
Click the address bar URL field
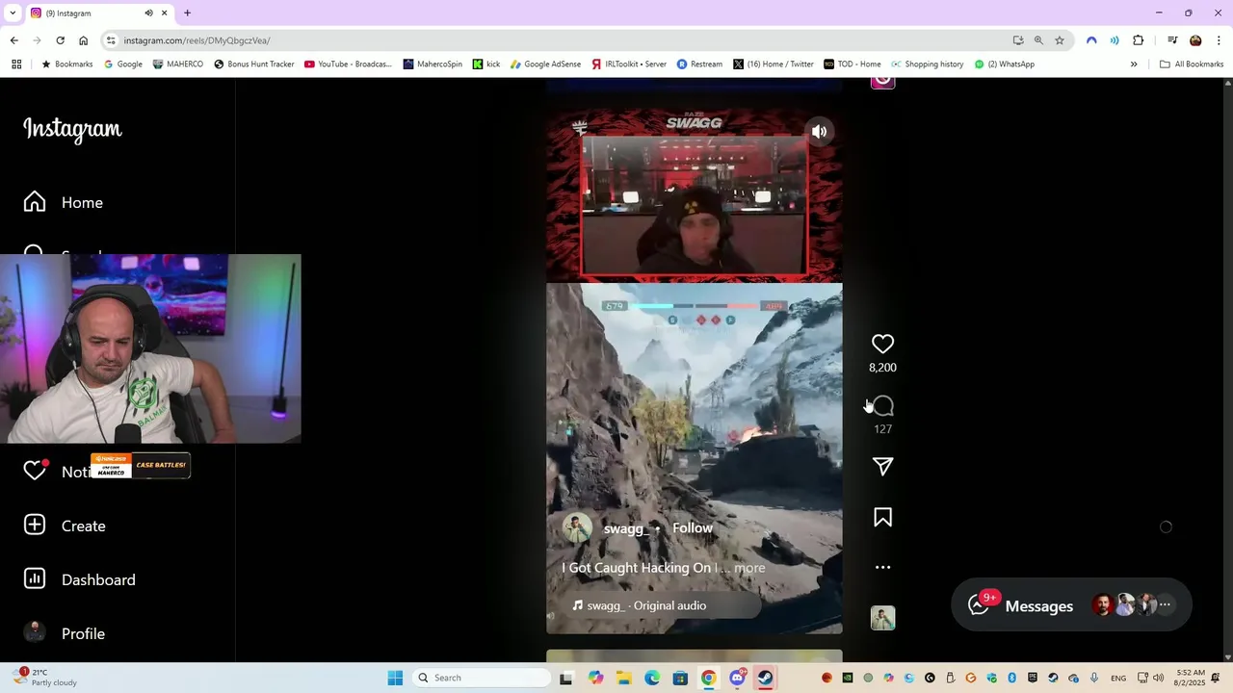coord(559,40)
